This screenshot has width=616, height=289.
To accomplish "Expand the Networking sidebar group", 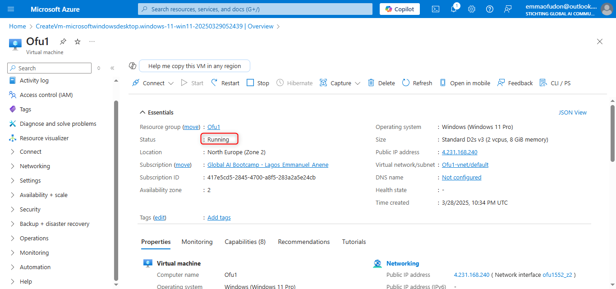I will point(35,166).
